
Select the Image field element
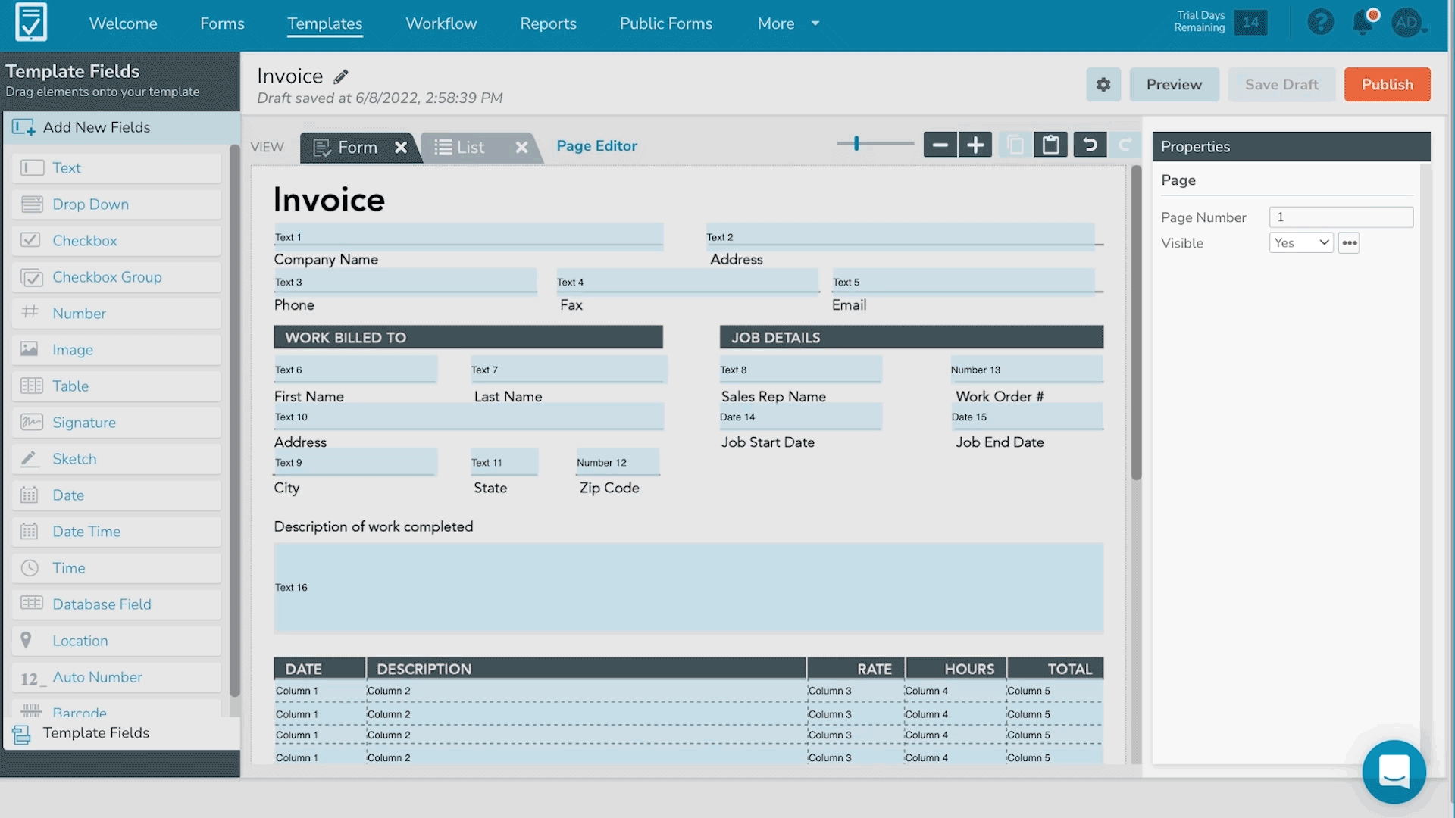tap(116, 350)
